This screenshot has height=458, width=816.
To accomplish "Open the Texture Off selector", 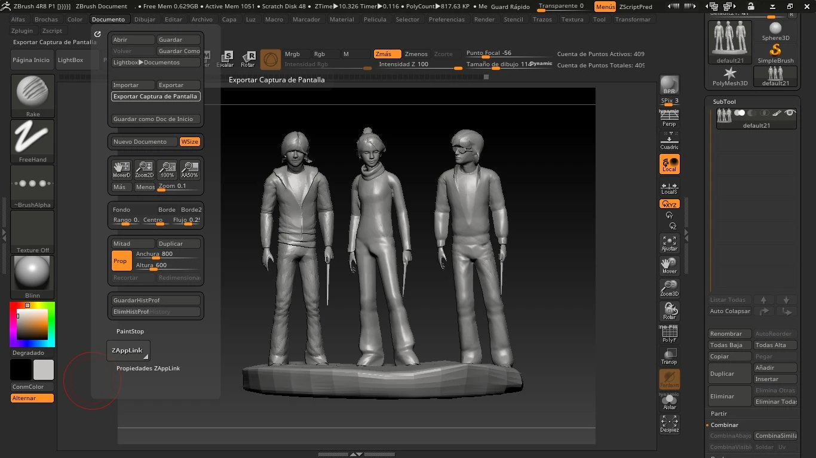I will (x=33, y=231).
